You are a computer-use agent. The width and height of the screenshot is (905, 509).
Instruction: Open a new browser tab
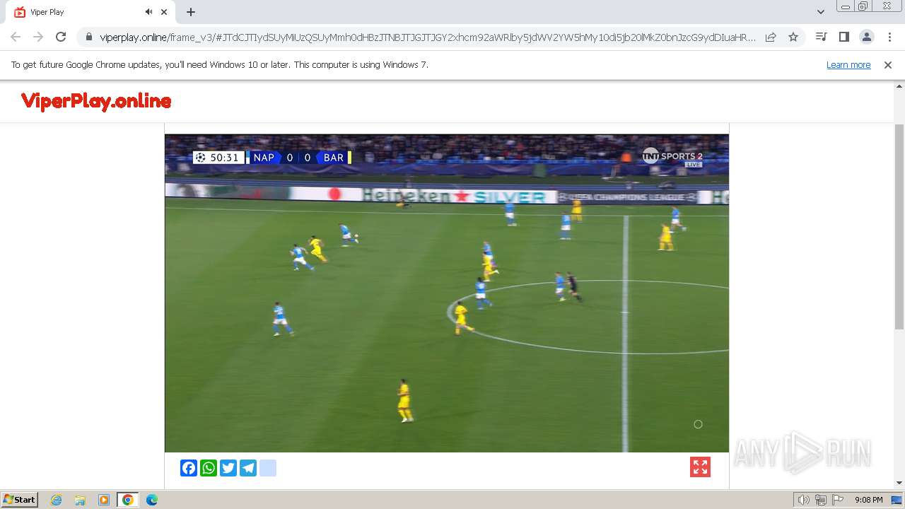191,12
